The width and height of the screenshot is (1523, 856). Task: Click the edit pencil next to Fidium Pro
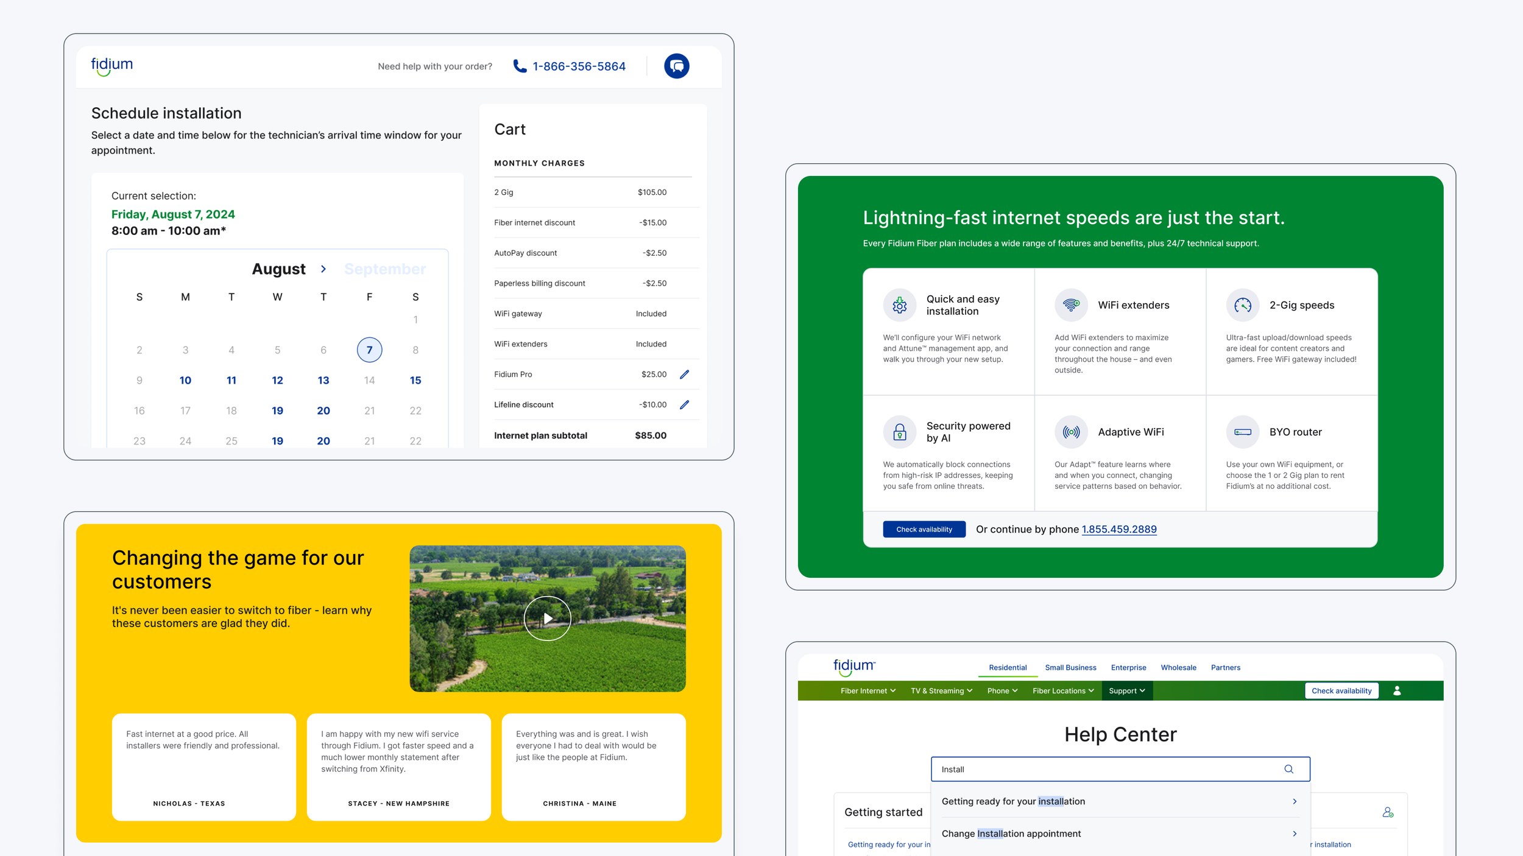(684, 374)
